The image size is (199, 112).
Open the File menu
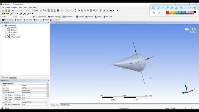point(3,7)
